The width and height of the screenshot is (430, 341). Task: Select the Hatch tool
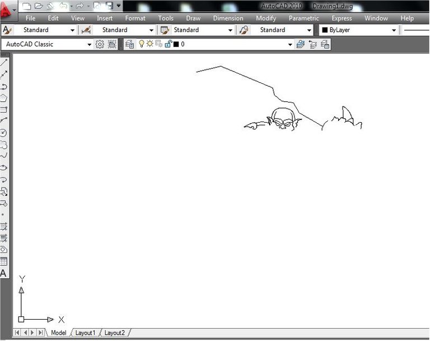coord(4,227)
